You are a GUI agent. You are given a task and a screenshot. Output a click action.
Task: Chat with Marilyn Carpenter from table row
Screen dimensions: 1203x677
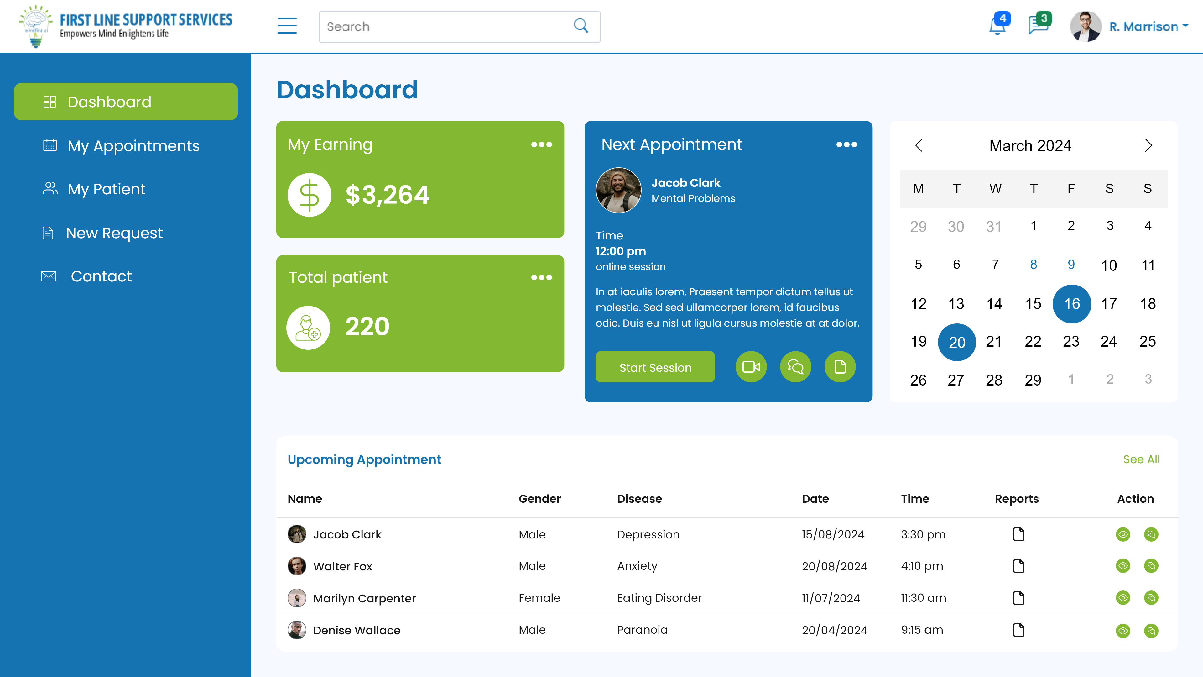point(1151,598)
